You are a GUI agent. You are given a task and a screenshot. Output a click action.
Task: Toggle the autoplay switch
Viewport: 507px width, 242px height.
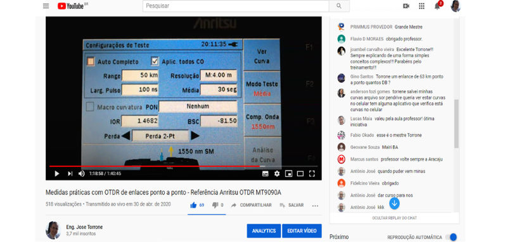pos(451,237)
